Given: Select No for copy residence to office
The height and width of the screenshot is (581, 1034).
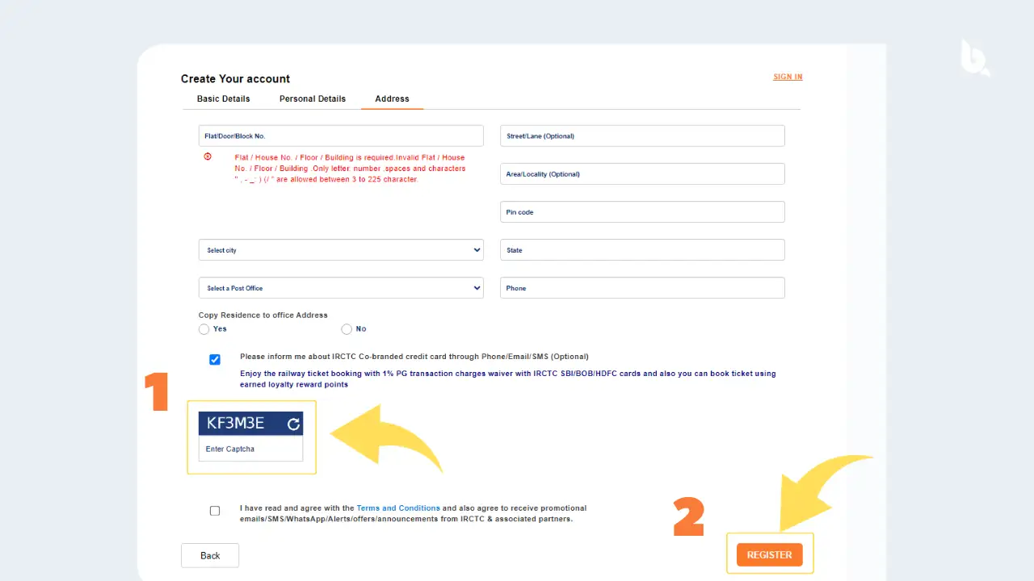Looking at the screenshot, I should 347,329.
